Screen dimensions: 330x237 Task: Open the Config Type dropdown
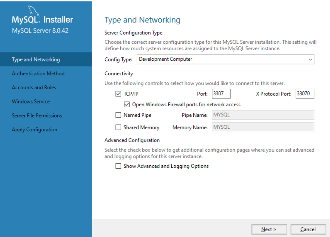pyautogui.click(x=225, y=59)
